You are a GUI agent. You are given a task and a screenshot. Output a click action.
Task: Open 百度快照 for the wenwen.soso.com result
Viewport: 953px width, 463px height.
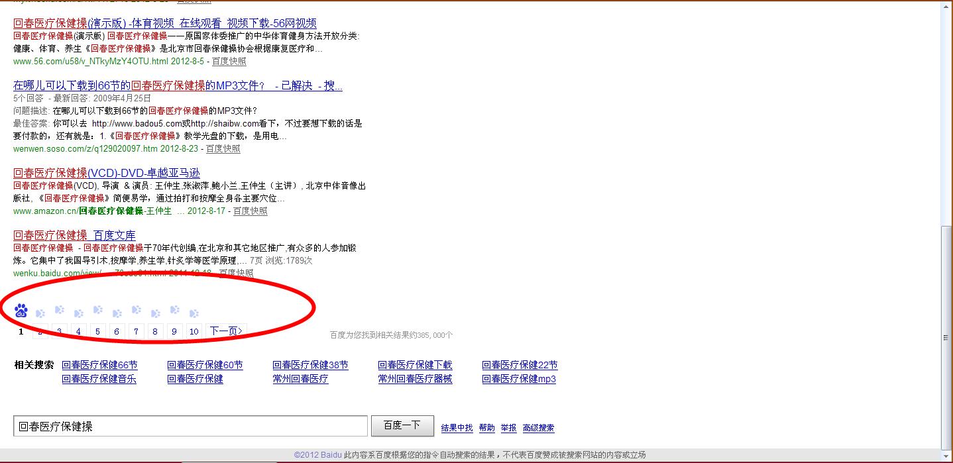(x=223, y=148)
